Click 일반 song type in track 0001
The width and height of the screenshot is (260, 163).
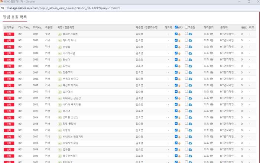point(48,34)
